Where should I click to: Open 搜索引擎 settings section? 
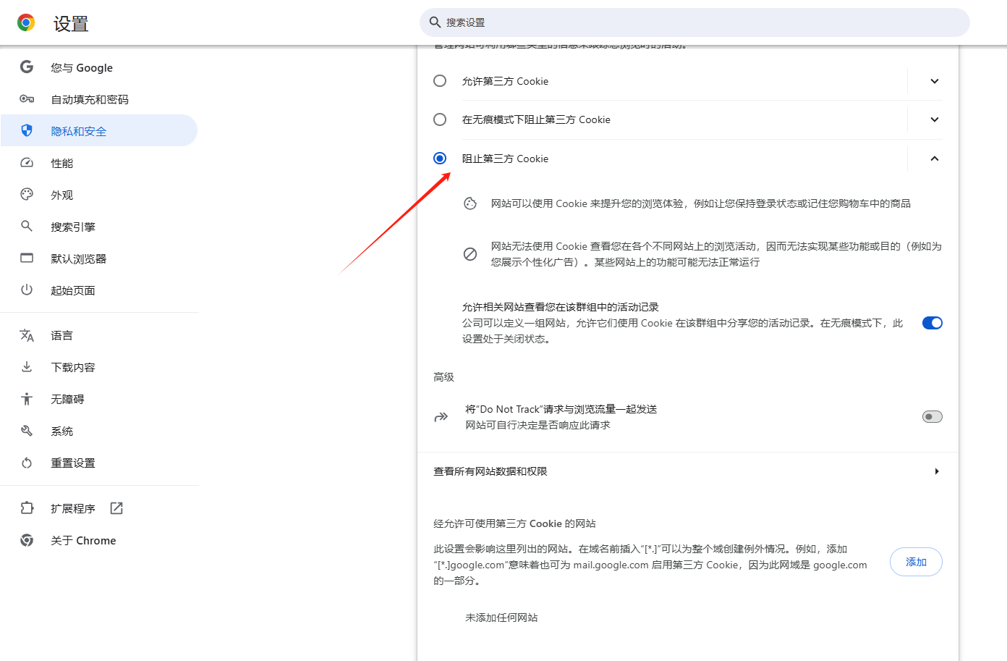[100, 227]
